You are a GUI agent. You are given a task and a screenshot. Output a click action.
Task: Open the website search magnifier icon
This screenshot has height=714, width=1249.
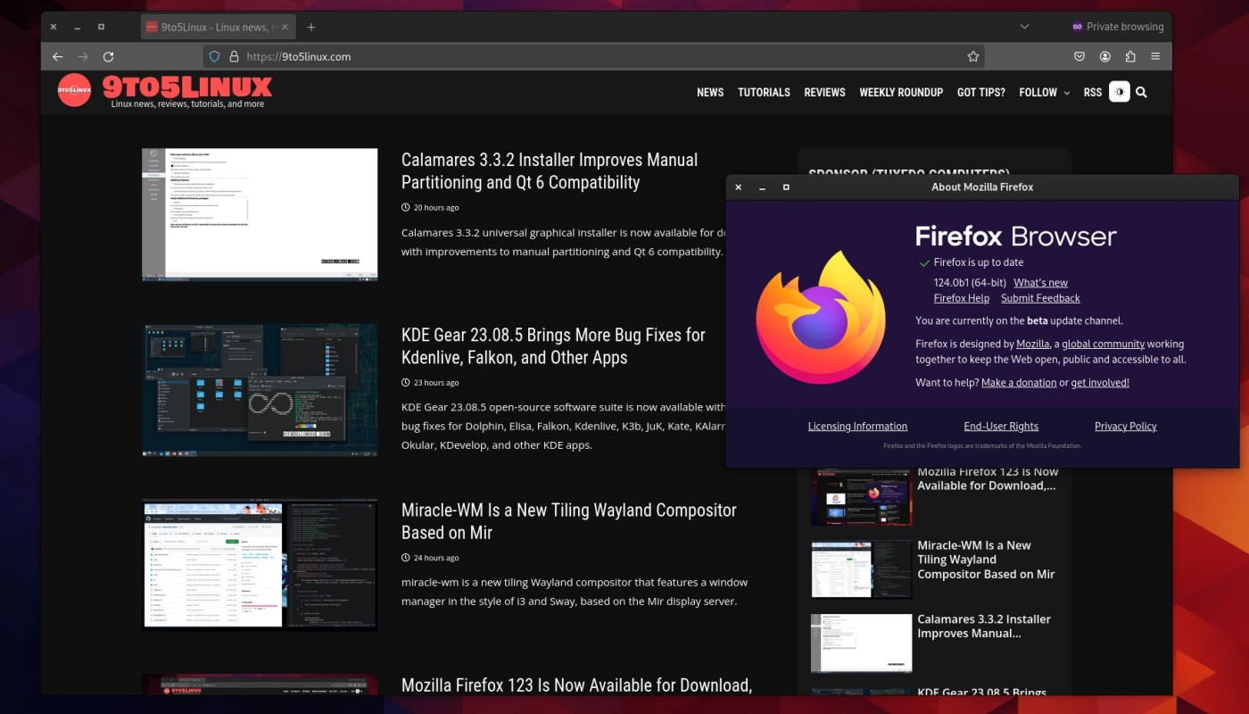(x=1141, y=92)
